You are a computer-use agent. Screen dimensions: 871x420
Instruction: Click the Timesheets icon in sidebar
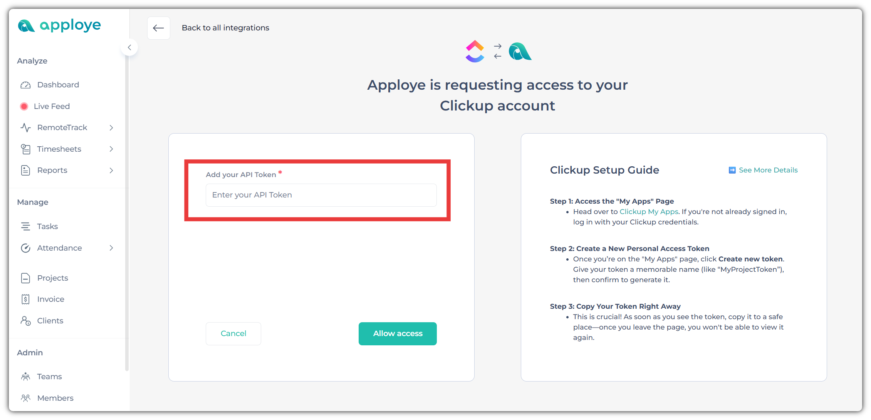click(25, 149)
